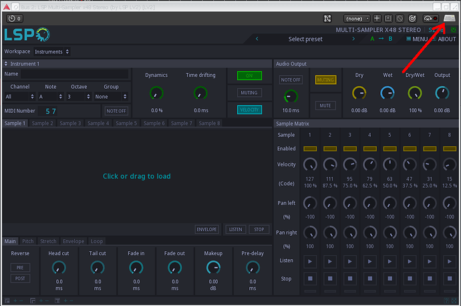Click the previous preset left arrow
The width and height of the screenshot is (461, 306).
click(x=257, y=39)
